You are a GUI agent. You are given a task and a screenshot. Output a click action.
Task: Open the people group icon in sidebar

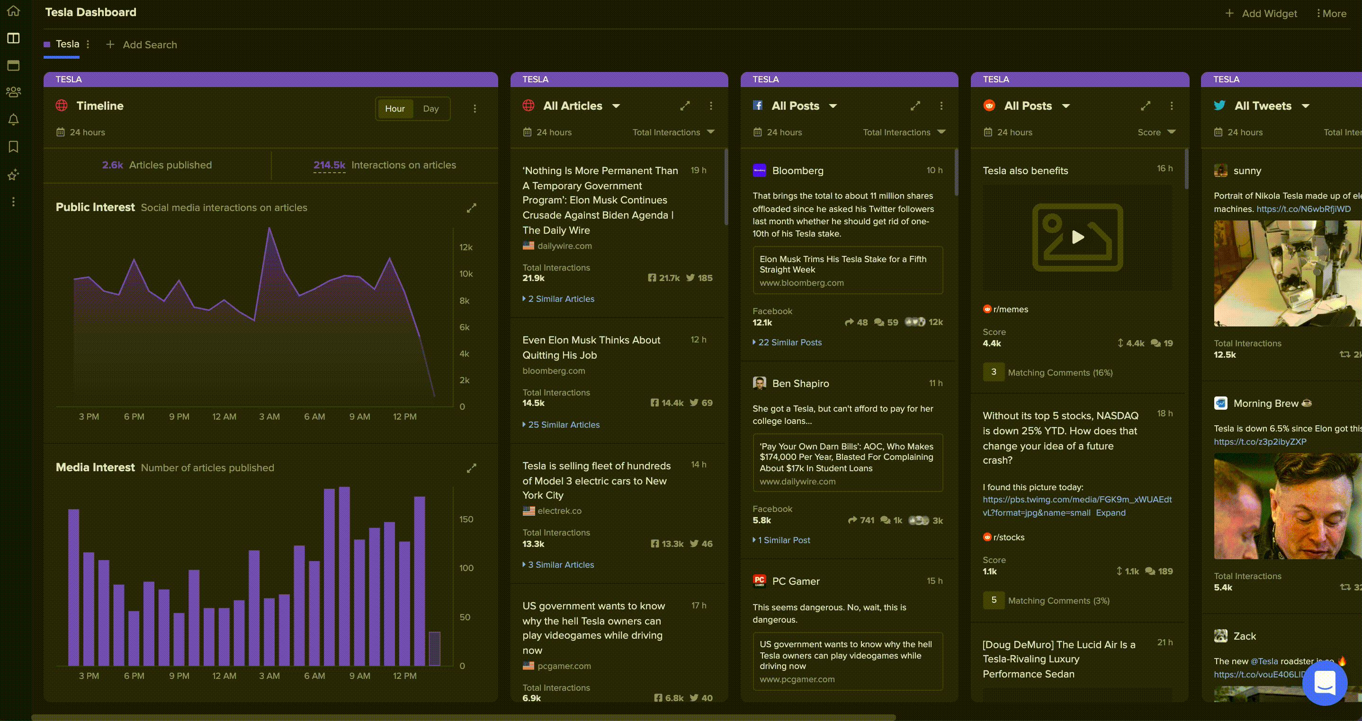coord(13,92)
